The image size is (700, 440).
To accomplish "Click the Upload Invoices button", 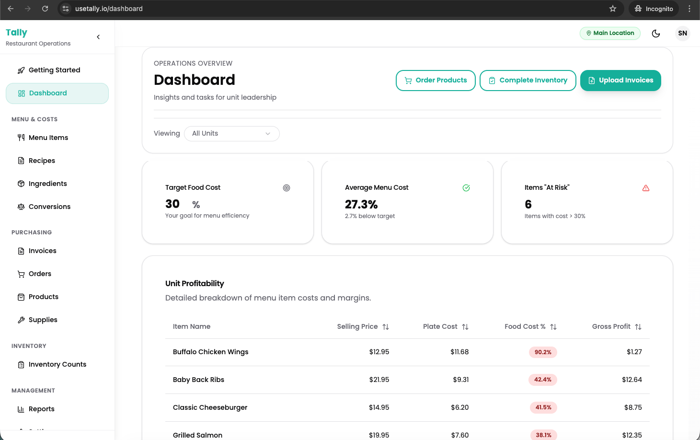I will click(x=620, y=81).
